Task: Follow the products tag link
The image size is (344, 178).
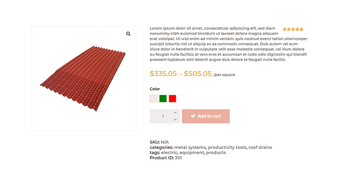Action: [216, 152]
